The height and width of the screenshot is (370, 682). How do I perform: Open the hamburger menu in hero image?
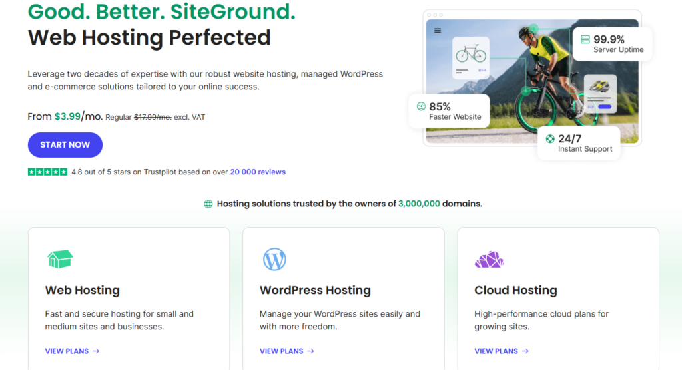(x=438, y=31)
